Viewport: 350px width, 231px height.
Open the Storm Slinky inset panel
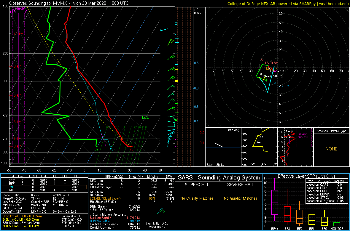click(x=223, y=147)
